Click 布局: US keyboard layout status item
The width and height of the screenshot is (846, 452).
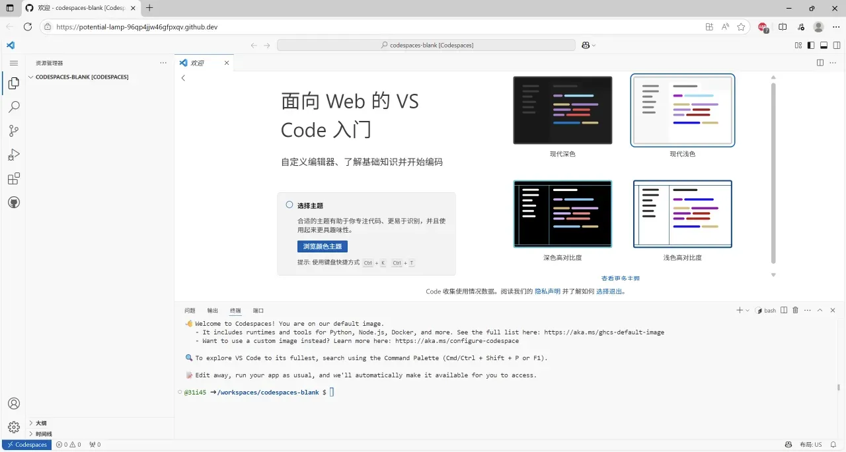[810, 445]
